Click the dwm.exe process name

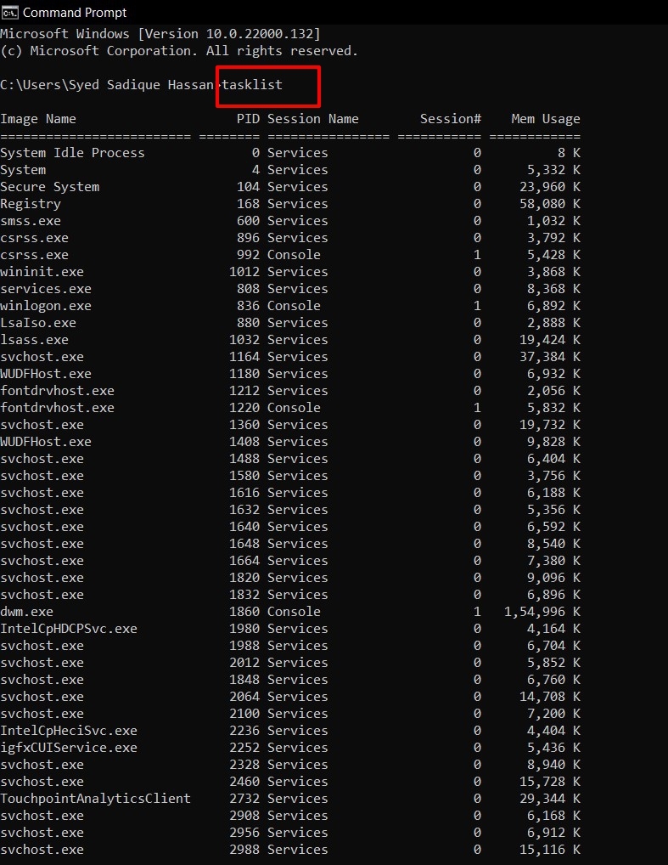(x=26, y=612)
